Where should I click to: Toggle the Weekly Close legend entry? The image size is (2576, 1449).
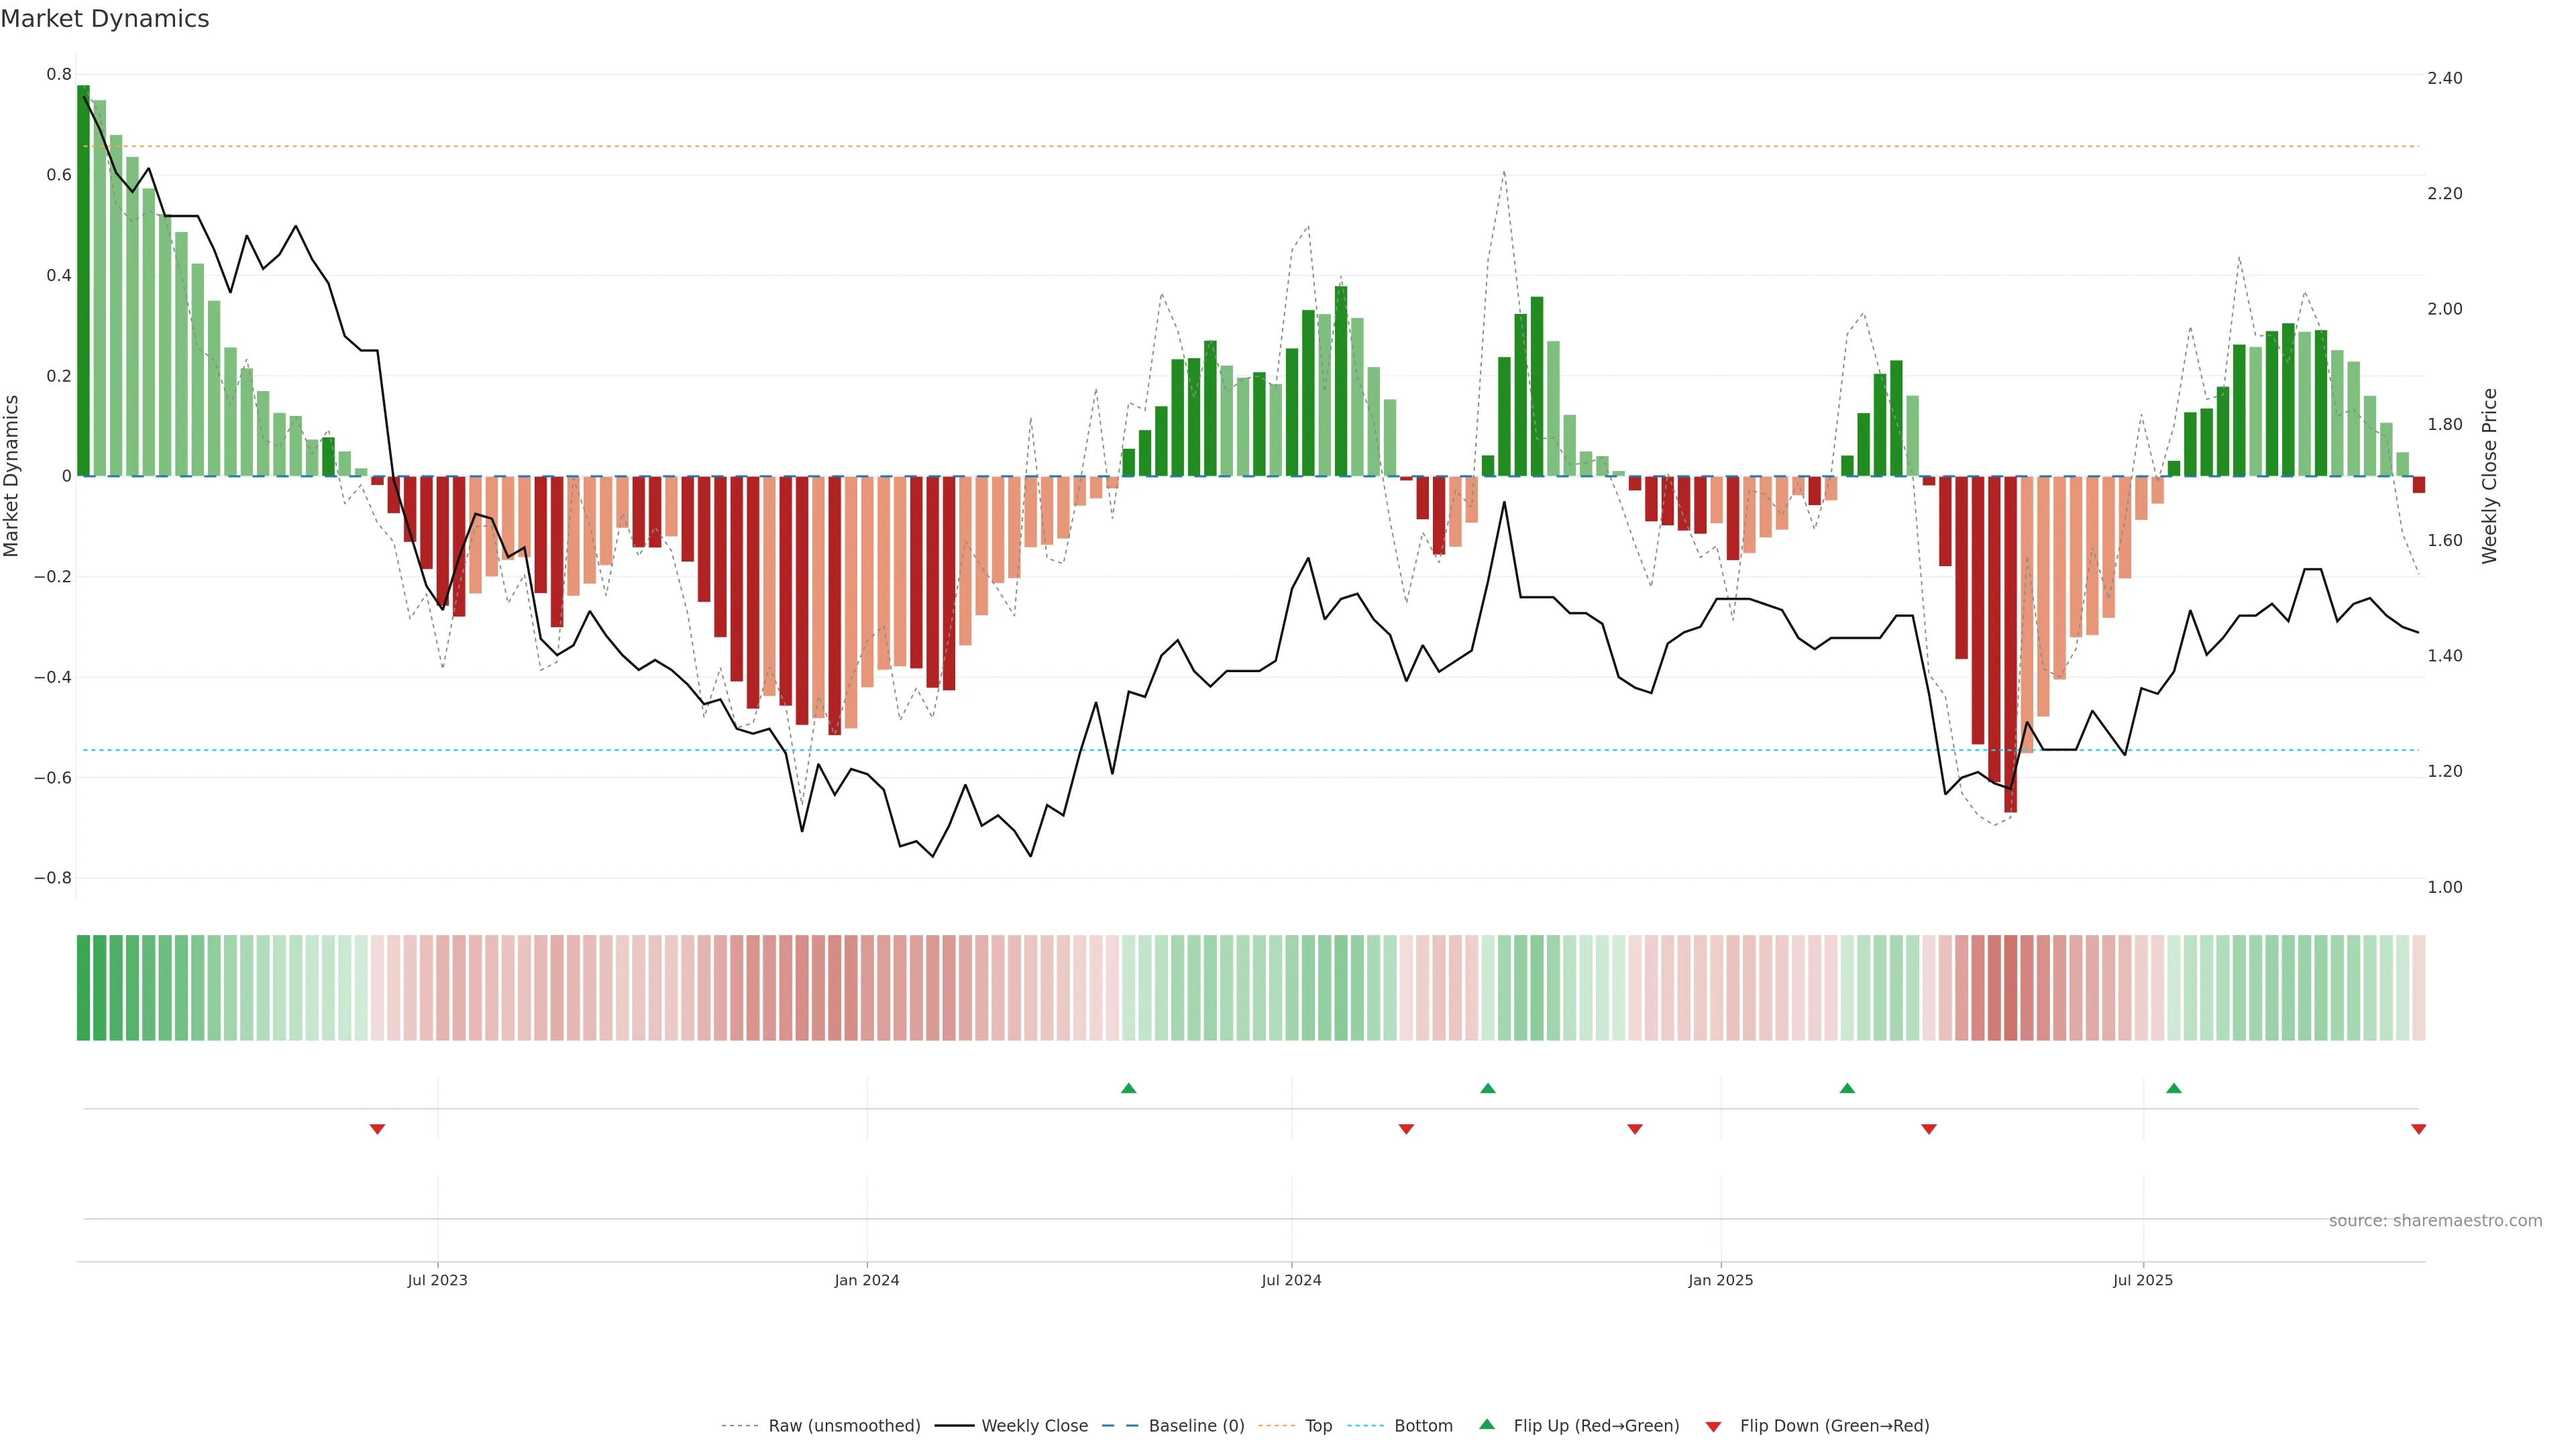tap(1034, 1426)
